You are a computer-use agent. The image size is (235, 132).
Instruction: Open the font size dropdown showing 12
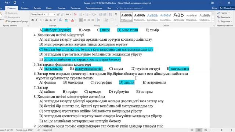[55, 14]
